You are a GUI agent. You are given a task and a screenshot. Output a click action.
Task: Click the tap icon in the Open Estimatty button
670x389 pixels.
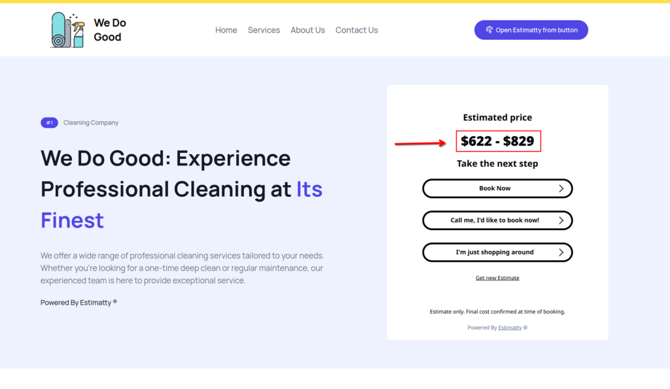pyautogui.click(x=489, y=30)
